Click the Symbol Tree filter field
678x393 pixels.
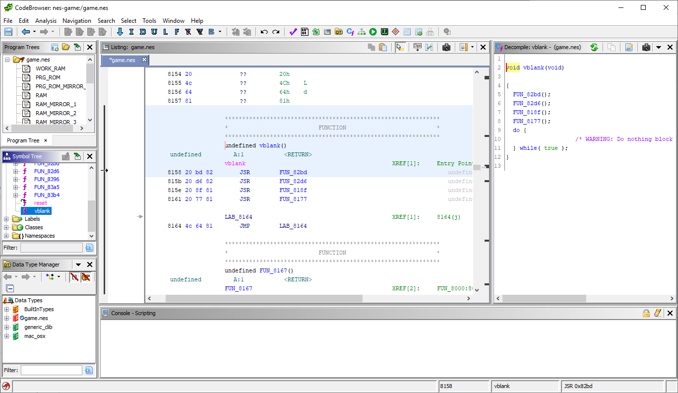(x=51, y=247)
